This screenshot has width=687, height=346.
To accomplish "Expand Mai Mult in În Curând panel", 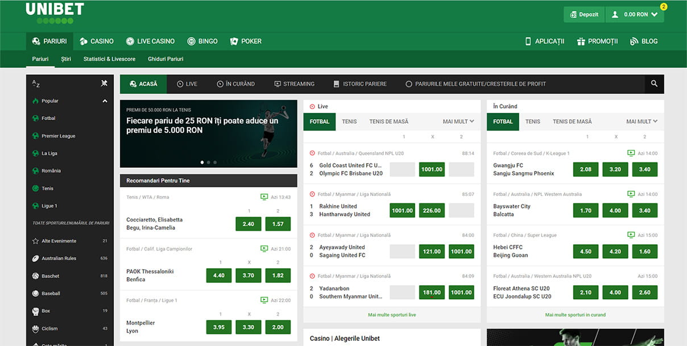I will point(642,121).
